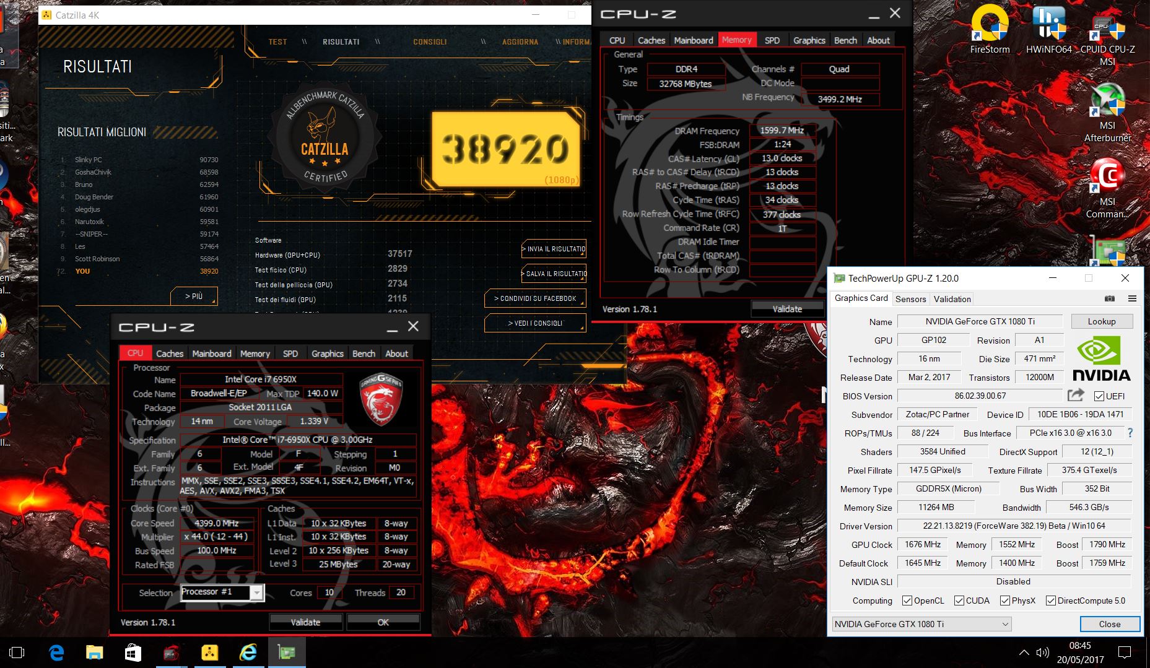Click SALVA IL RISULTATO in Catzilla

[555, 273]
